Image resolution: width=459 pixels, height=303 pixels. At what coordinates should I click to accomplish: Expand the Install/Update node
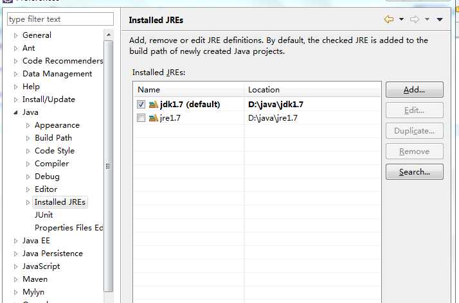(x=15, y=100)
